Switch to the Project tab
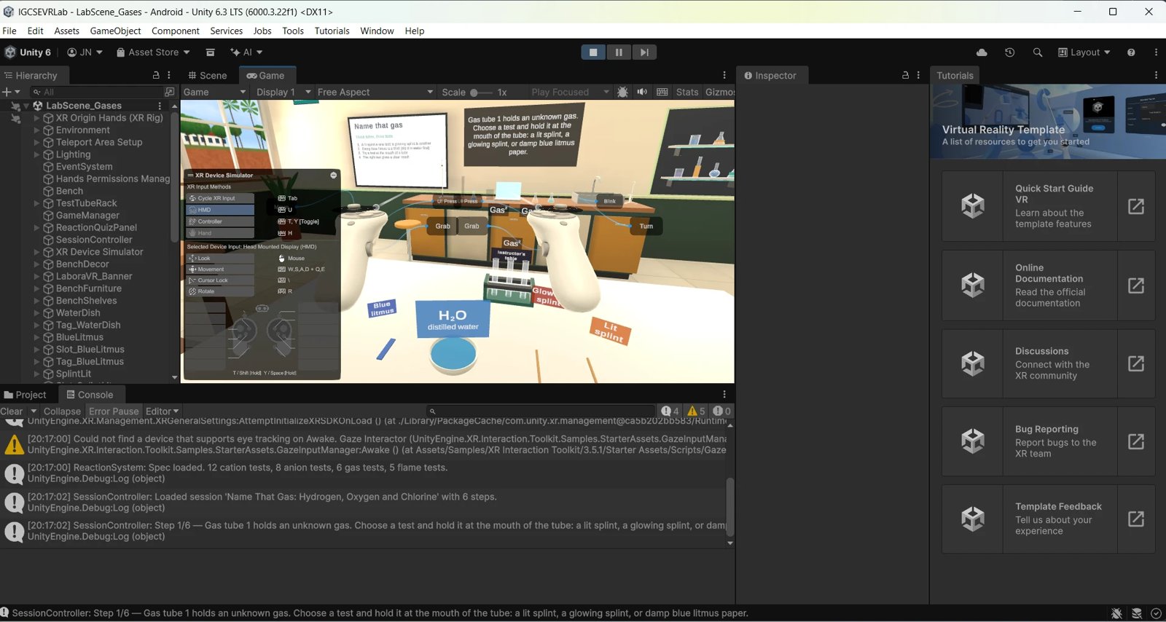This screenshot has height=622, width=1166. point(26,395)
